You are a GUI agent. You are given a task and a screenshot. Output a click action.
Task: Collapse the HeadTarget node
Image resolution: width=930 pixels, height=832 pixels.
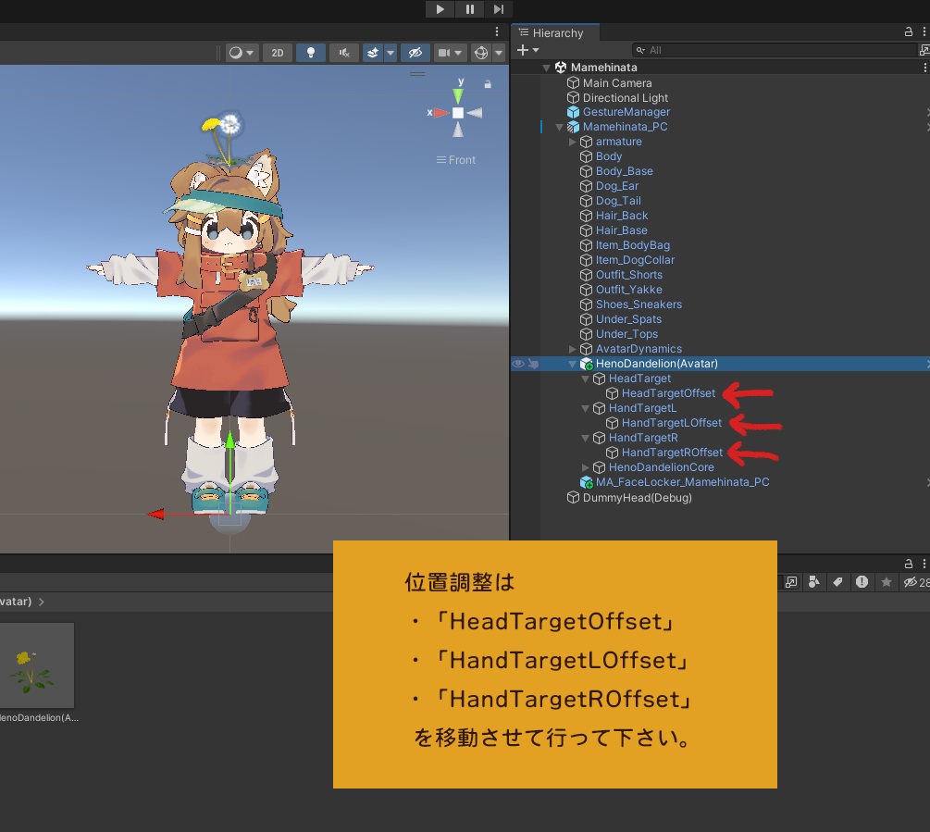(585, 379)
